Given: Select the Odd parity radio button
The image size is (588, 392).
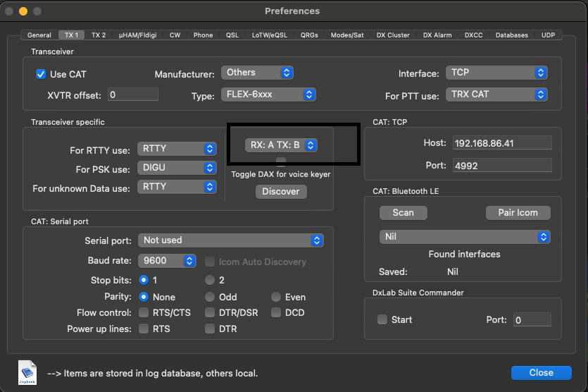Looking at the screenshot, I should click(x=210, y=297).
